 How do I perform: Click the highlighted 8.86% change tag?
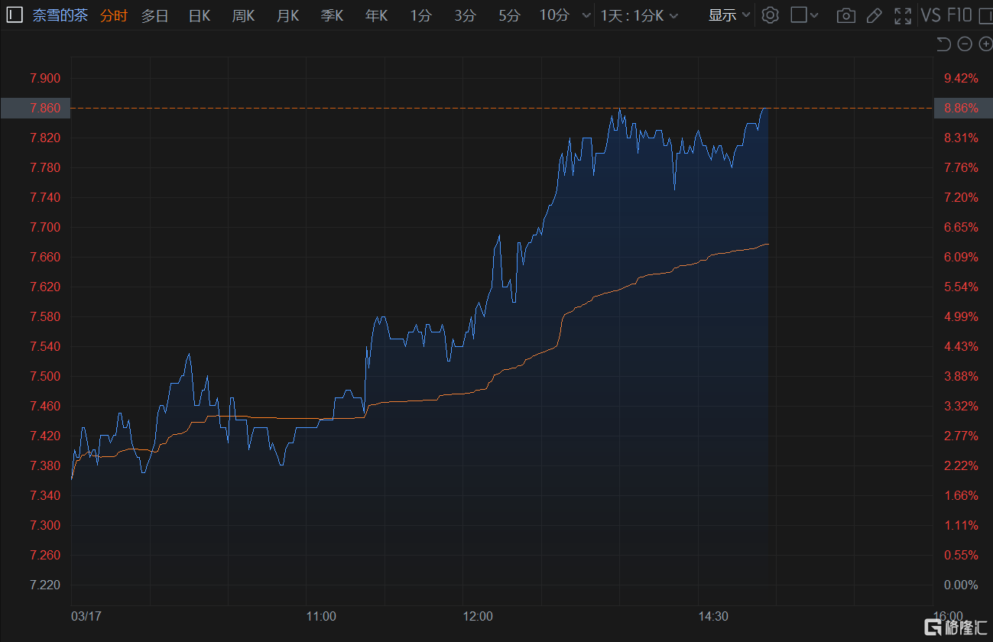pyautogui.click(x=963, y=108)
